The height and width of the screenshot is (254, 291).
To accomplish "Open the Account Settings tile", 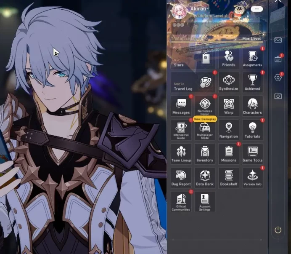I will pyautogui.click(x=205, y=202).
